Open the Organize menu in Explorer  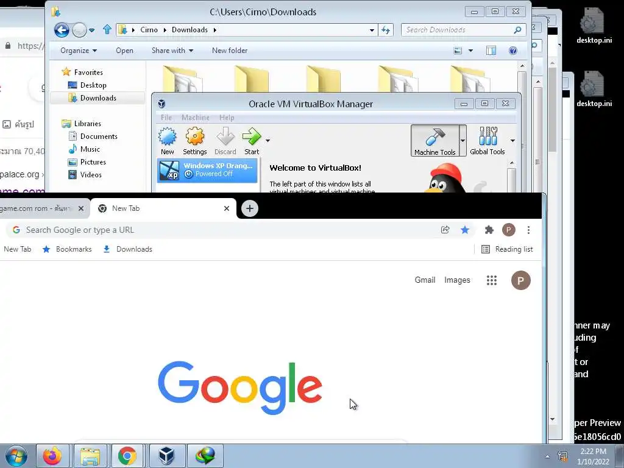(79, 51)
